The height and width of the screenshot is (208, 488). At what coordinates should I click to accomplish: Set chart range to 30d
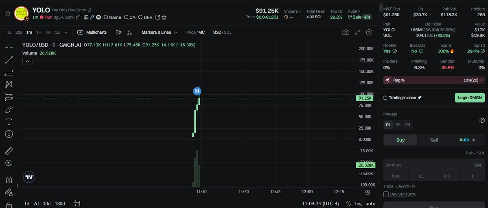47,204
